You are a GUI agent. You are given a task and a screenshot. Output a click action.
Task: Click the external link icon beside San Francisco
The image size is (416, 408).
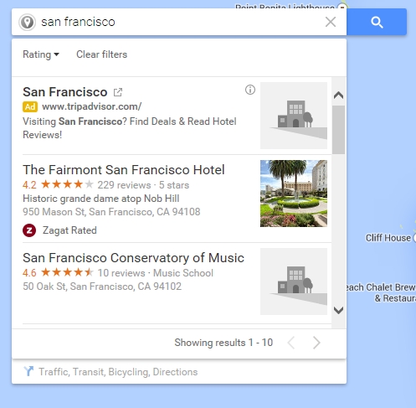[118, 92]
